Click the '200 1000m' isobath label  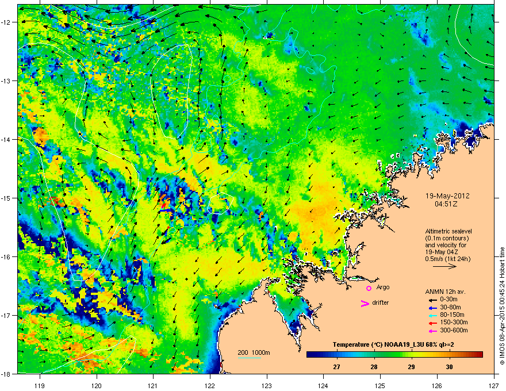click(x=254, y=352)
